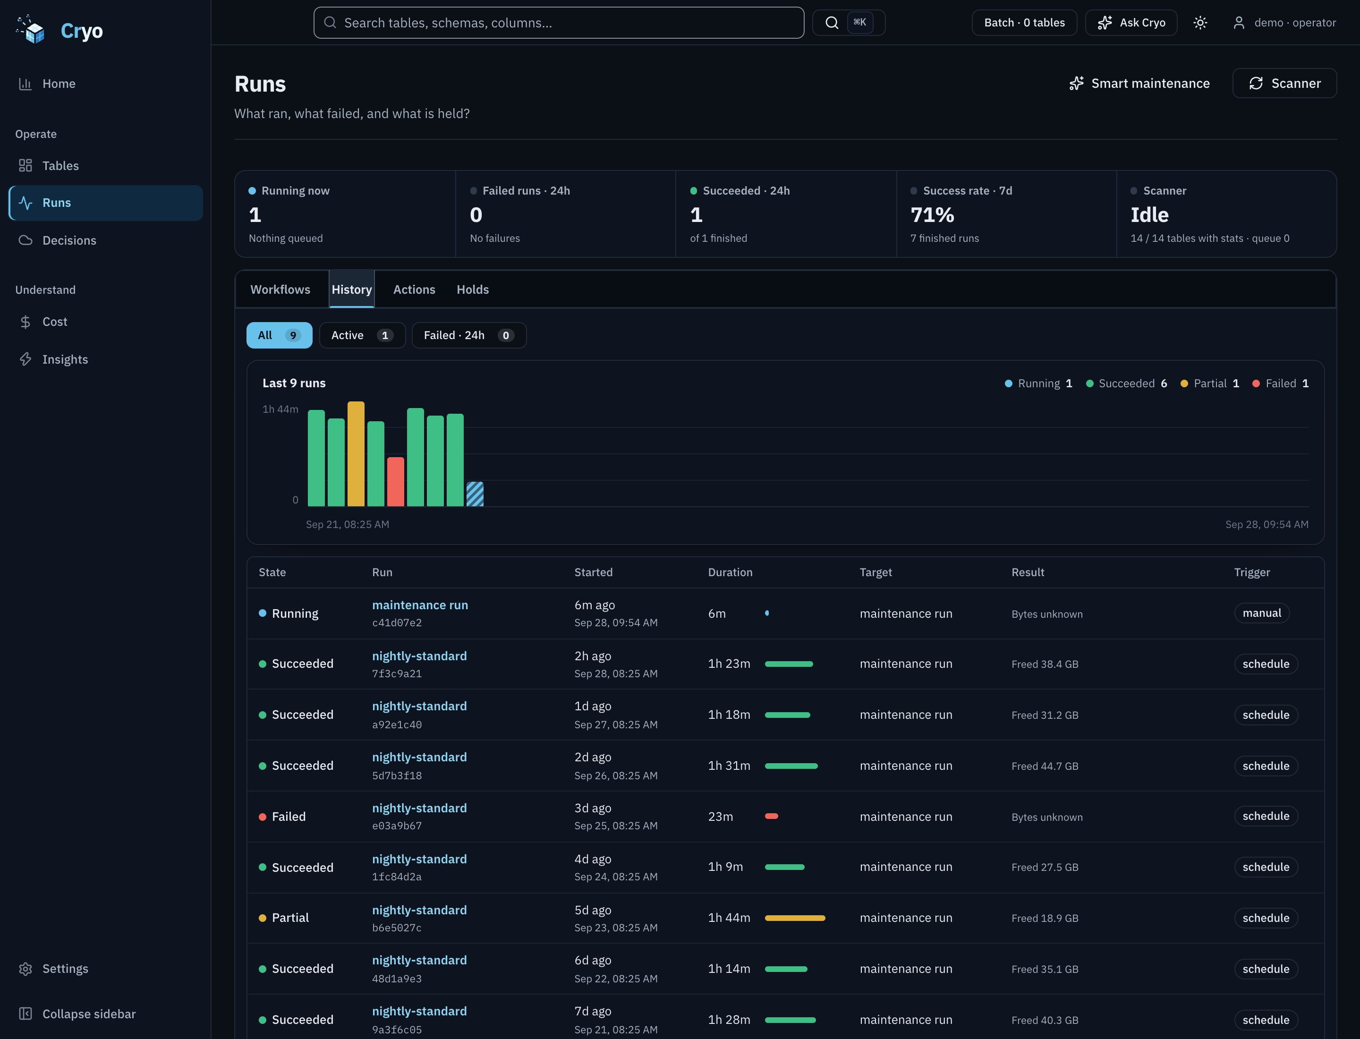The width and height of the screenshot is (1360, 1039).
Task: Select Runs in the sidebar
Action: [106, 203]
